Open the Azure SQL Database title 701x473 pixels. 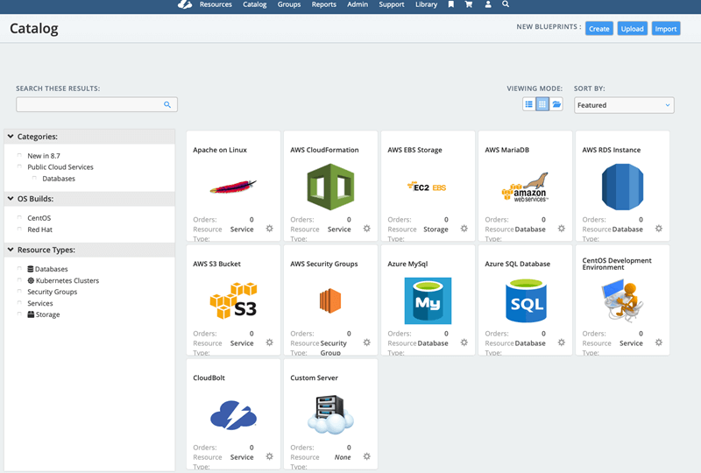(x=517, y=264)
